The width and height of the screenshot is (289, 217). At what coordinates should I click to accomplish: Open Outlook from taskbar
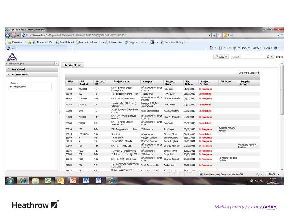point(61,181)
